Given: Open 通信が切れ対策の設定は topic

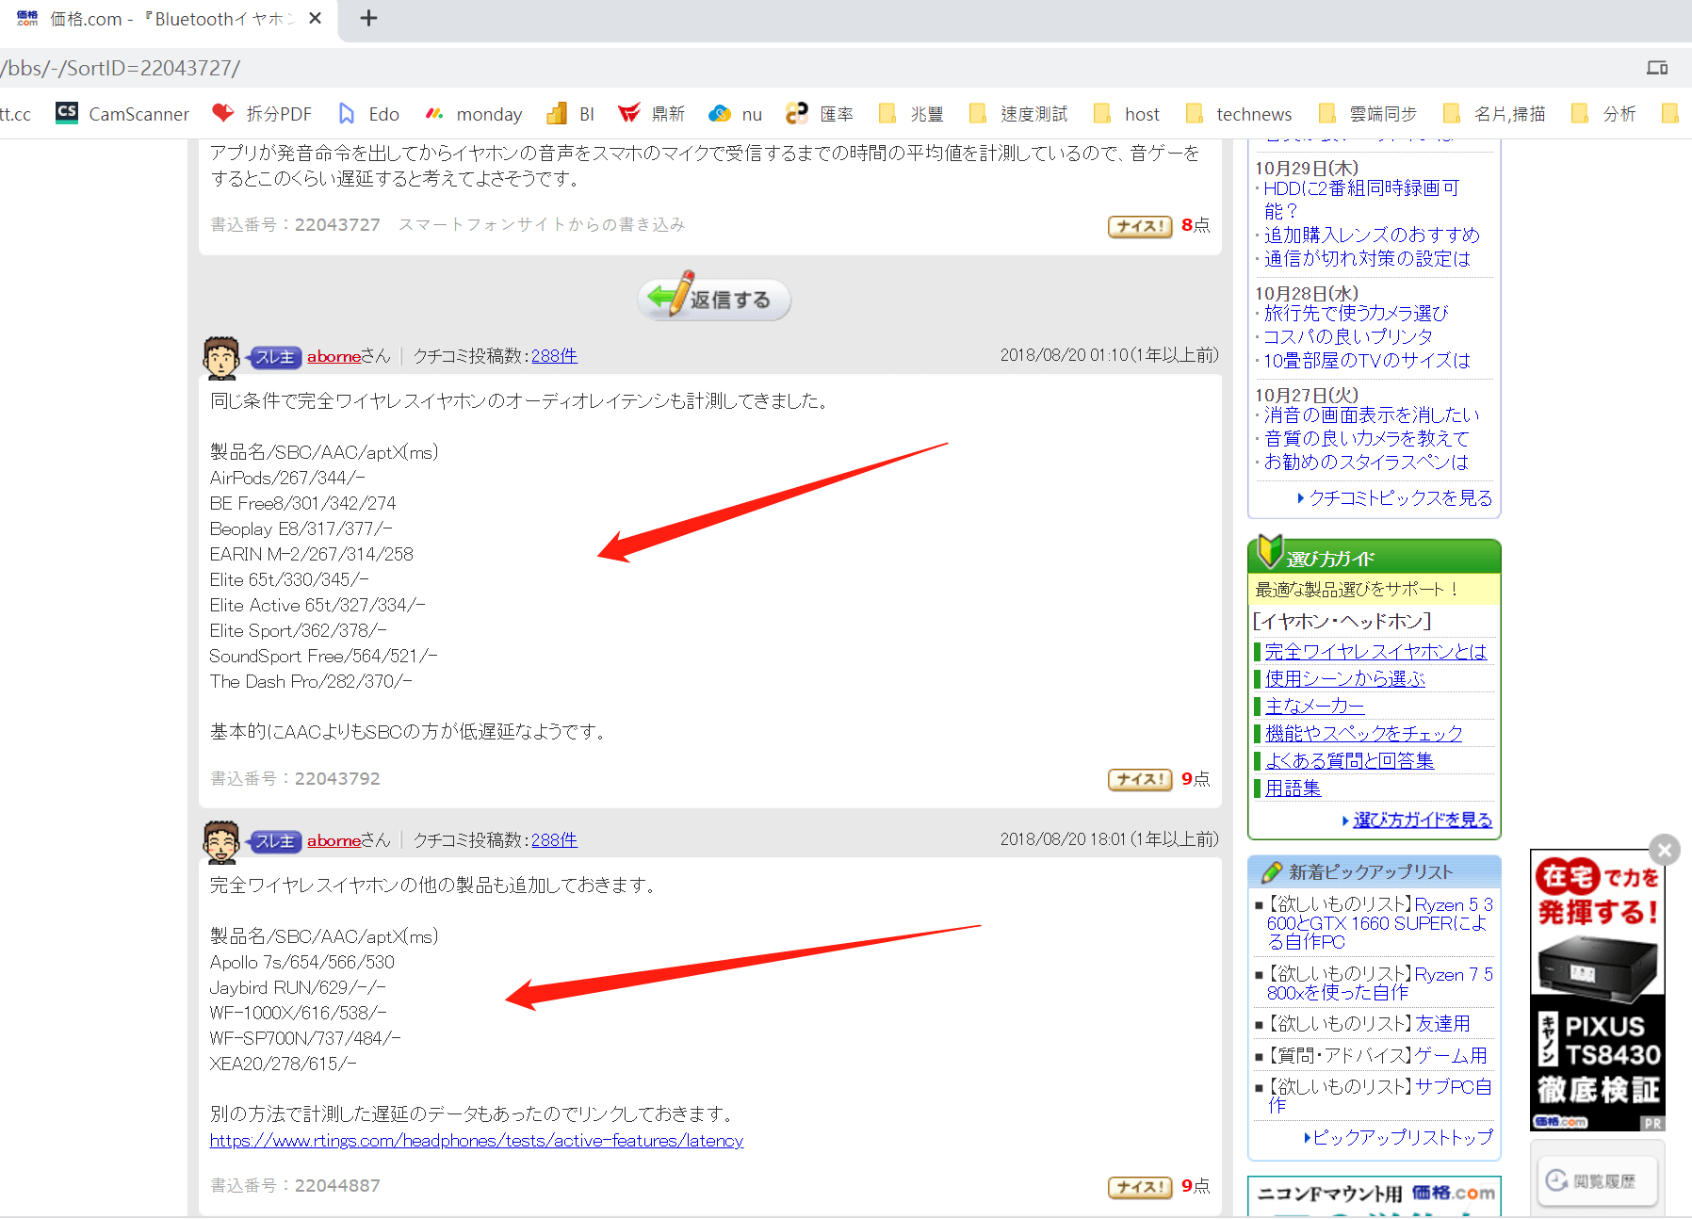Looking at the screenshot, I should (1367, 258).
